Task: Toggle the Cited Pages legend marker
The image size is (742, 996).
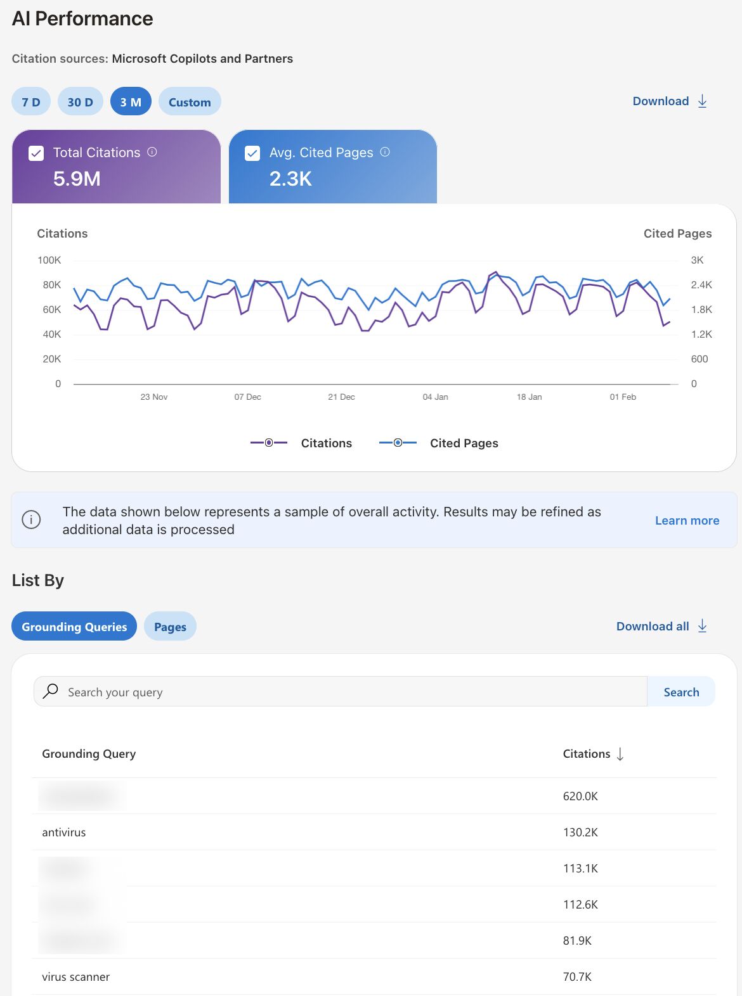Action: (x=398, y=443)
